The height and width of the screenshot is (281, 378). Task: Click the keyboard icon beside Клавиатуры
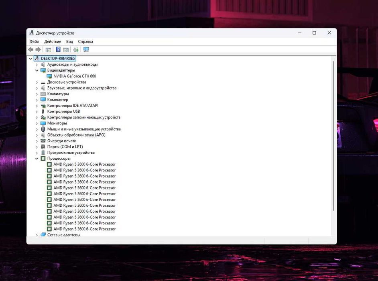click(x=43, y=94)
